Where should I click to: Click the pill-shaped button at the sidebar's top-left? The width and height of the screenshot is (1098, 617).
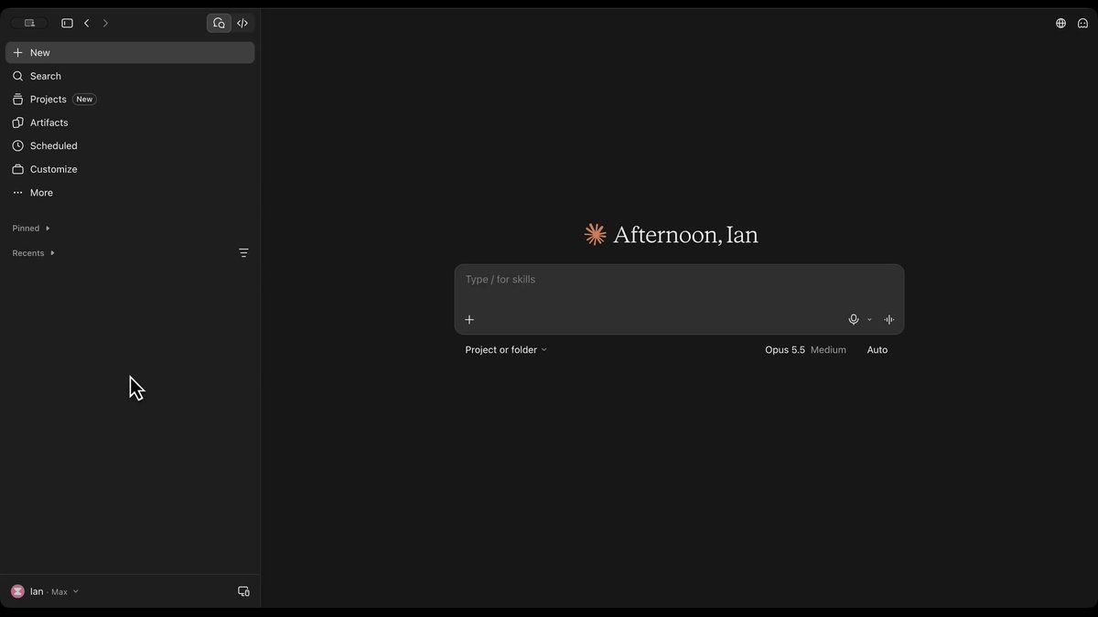point(29,23)
